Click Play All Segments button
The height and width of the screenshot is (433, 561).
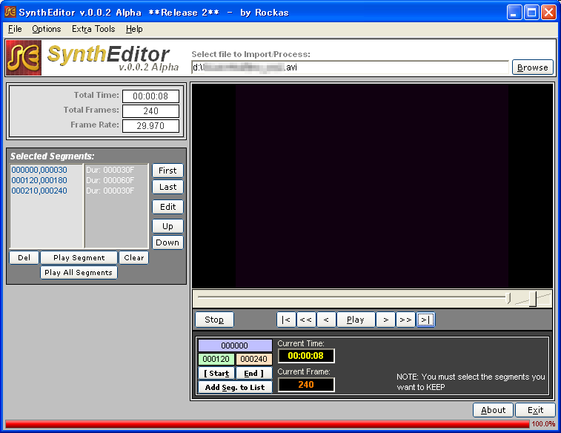point(79,272)
